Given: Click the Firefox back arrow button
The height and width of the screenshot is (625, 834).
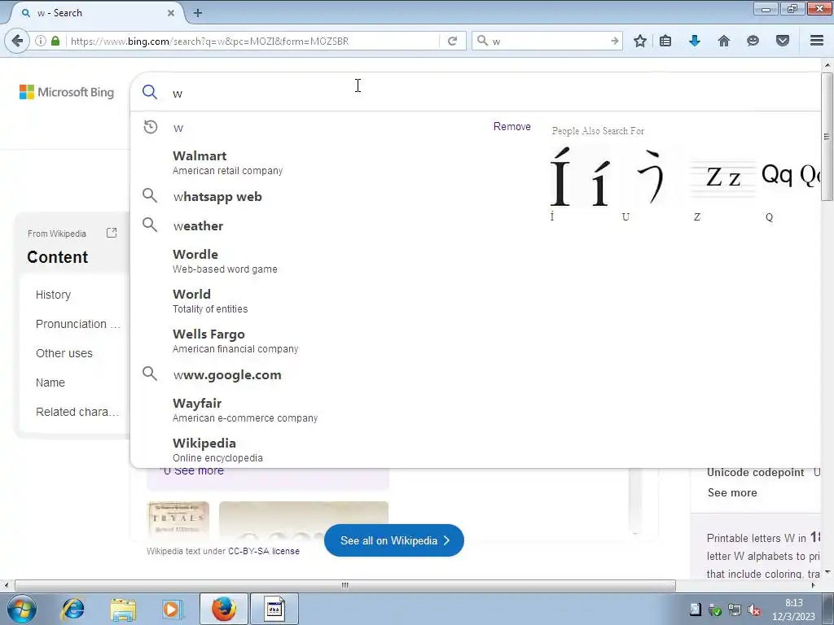Looking at the screenshot, I should pyautogui.click(x=17, y=41).
